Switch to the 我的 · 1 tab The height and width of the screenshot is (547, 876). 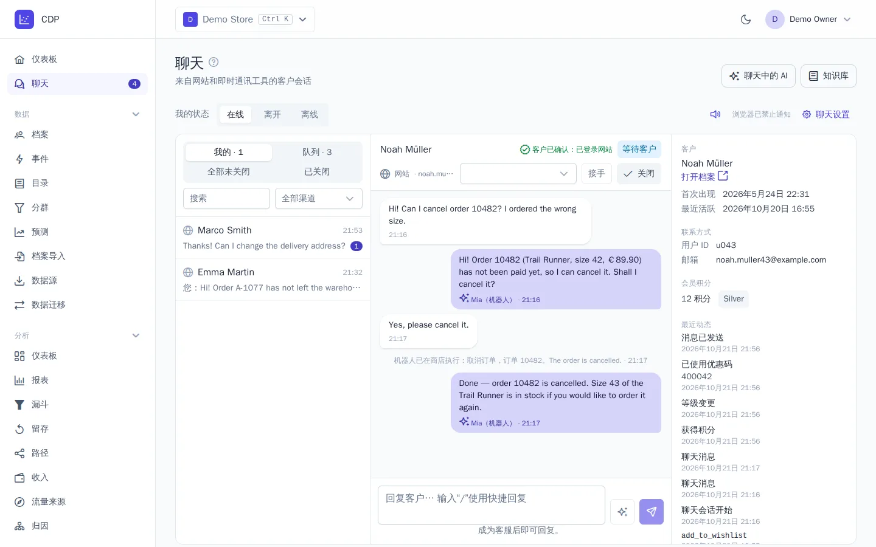coord(229,153)
